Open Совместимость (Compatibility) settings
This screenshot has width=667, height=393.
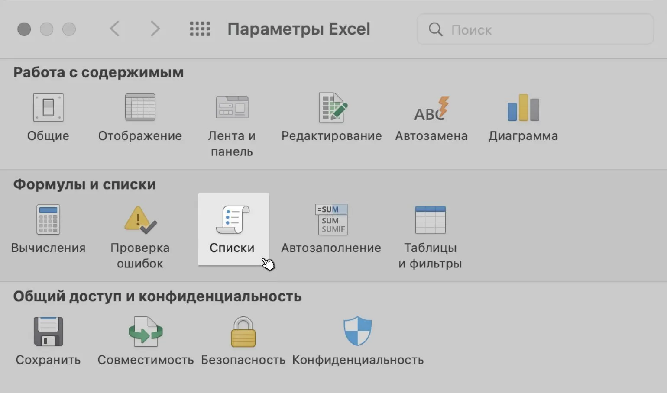pyautogui.click(x=146, y=332)
